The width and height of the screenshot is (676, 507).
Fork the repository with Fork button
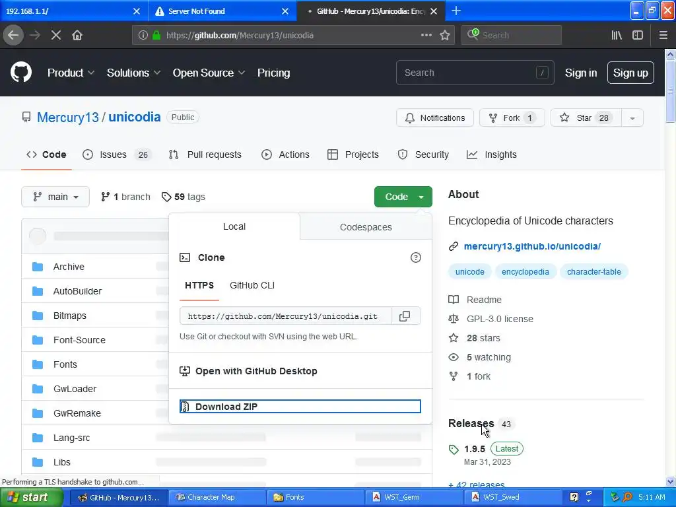(x=512, y=118)
